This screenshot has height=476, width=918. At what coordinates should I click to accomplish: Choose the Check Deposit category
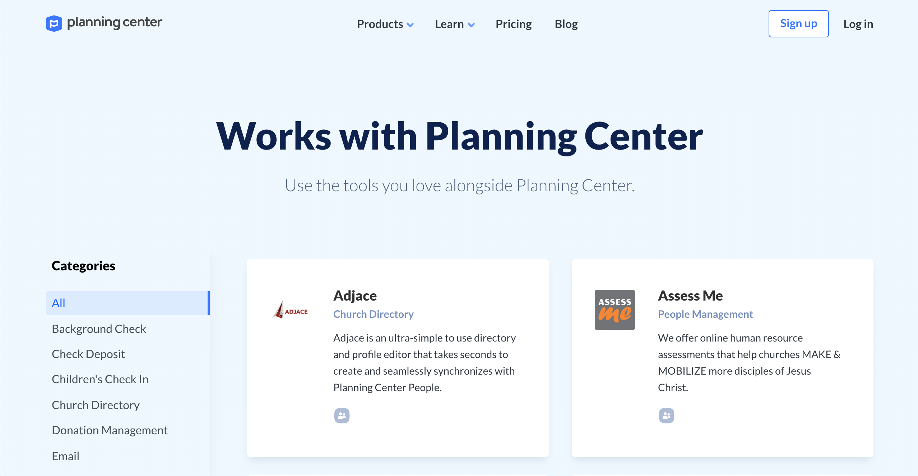coord(88,354)
